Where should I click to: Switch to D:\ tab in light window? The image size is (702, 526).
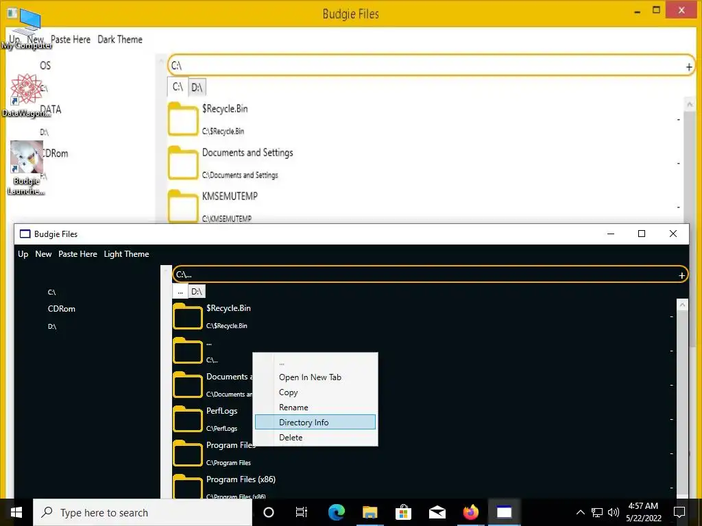coord(197,87)
